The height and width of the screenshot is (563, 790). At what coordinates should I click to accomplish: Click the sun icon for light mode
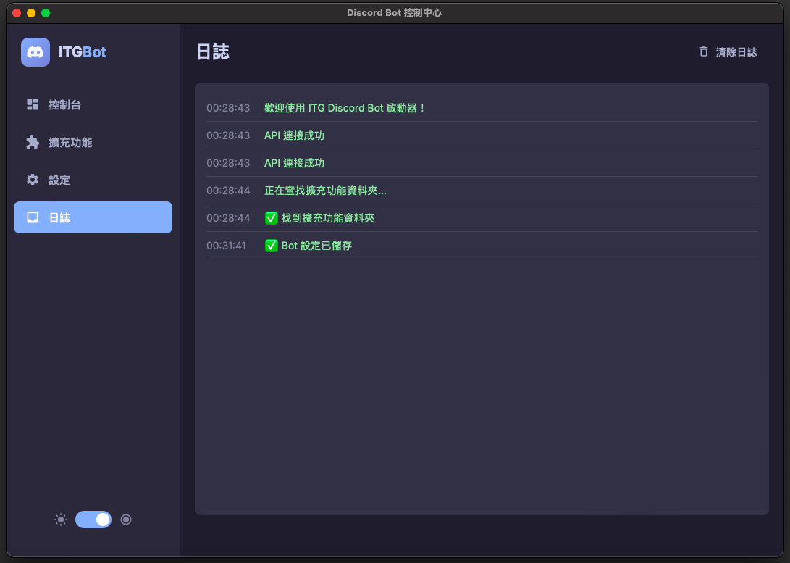coord(61,520)
